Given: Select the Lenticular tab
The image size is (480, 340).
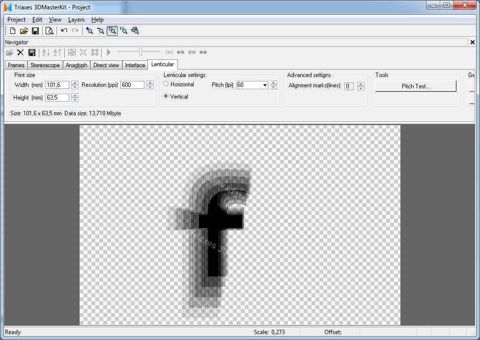Looking at the screenshot, I should click(163, 64).
